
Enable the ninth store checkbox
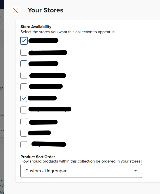pos(24,133)
